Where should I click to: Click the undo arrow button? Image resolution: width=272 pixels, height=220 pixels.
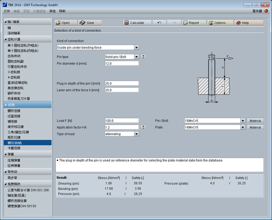coord(159,23)
